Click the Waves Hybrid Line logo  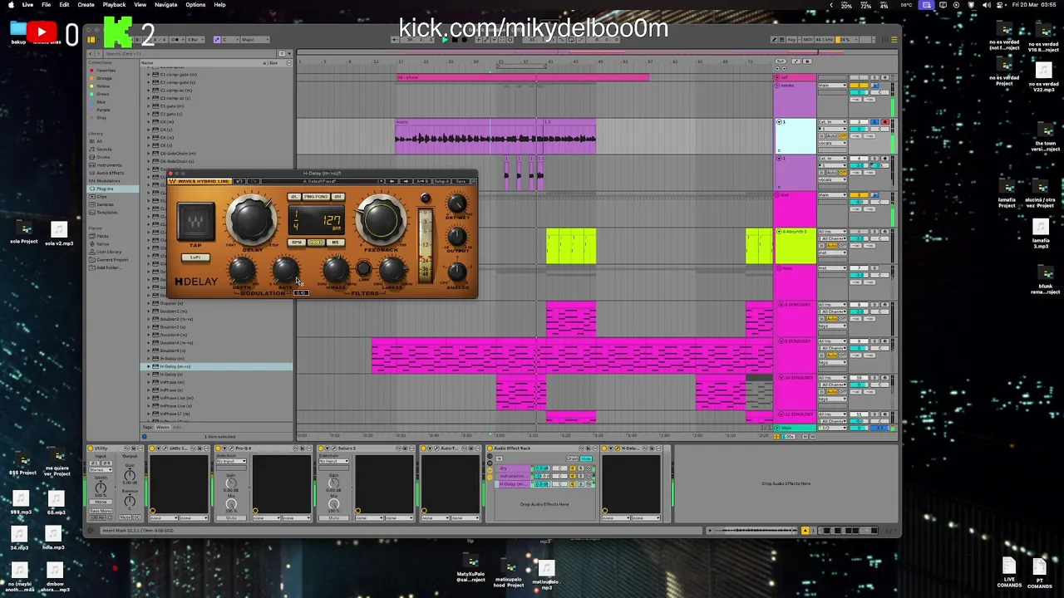point(199,181)
